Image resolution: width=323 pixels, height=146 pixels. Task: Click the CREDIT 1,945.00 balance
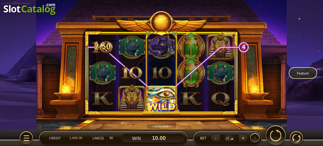pos(66,138)
